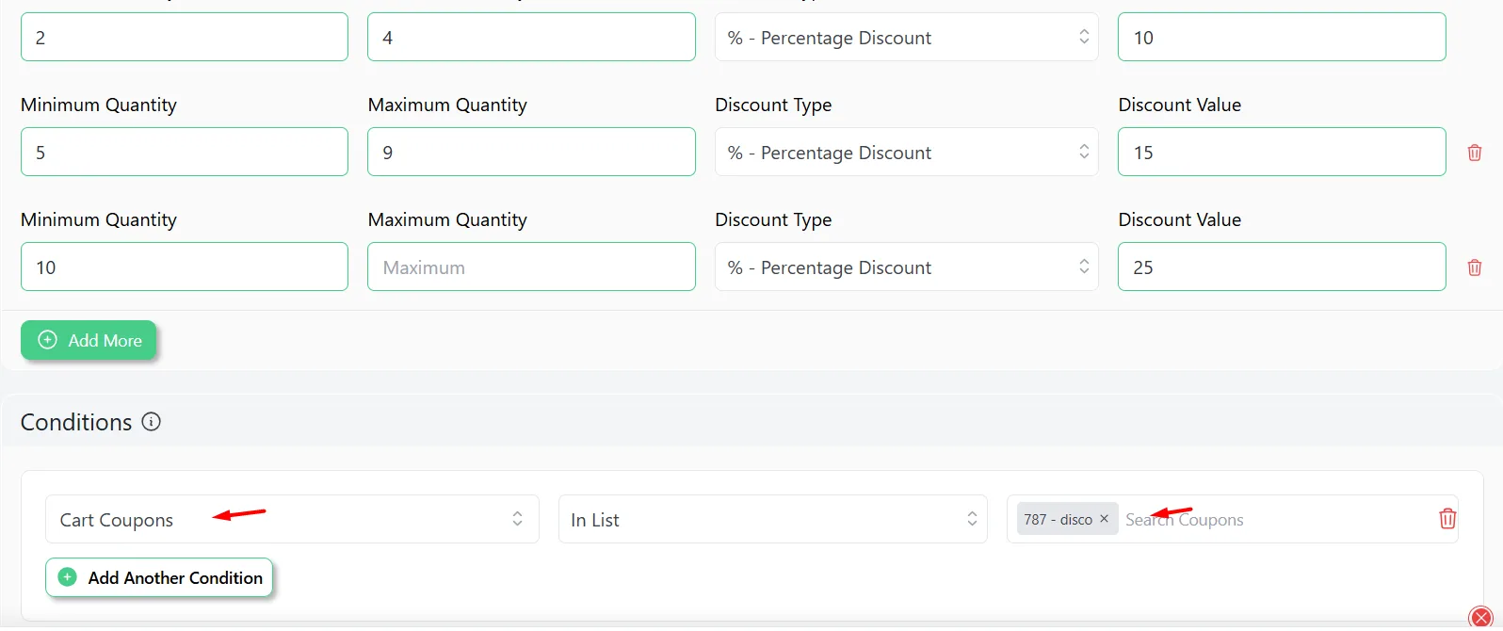Select the Maximum Quantity field showing 9
Image resolution: width=1503 pixels, height=631 pixels.
[x=531, y=153]
